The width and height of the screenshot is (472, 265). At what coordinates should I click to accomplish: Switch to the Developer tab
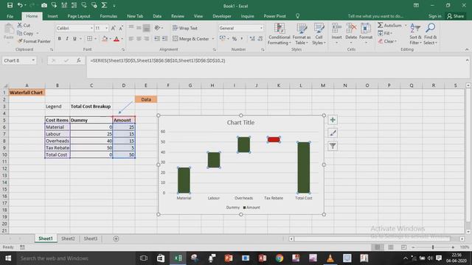coord(222,16)
